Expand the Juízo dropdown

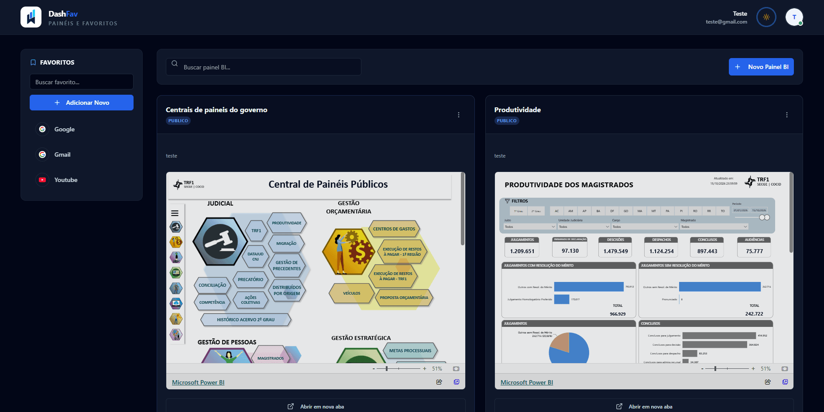(530, 227)
